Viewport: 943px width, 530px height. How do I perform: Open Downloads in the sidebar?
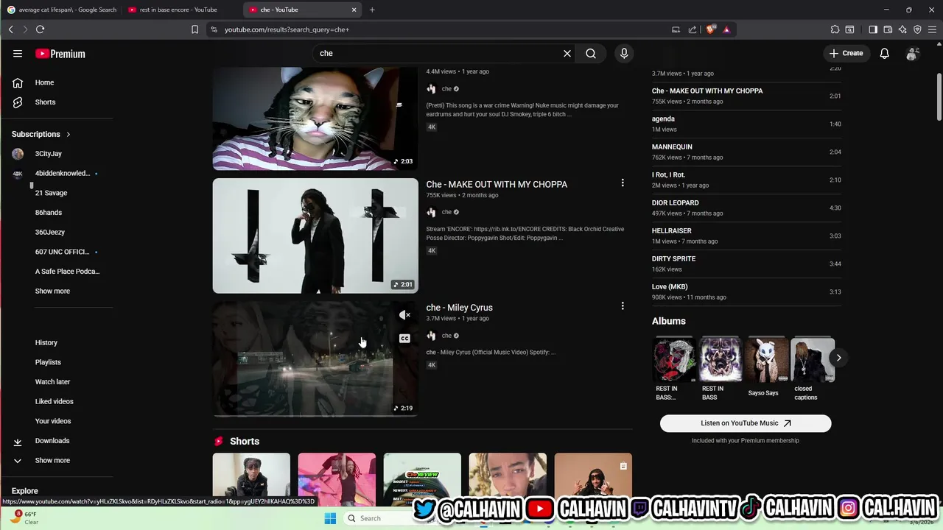click(52, 441)
